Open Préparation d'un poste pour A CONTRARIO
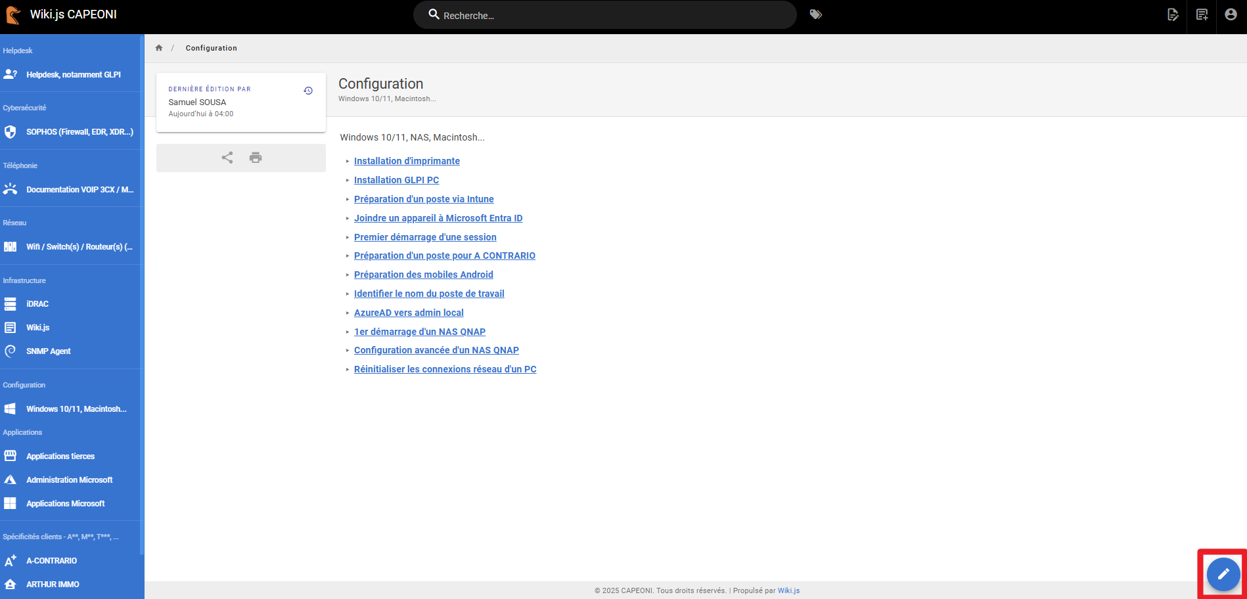The height and width of the screenshot is (599, 1247). [445, 255]
